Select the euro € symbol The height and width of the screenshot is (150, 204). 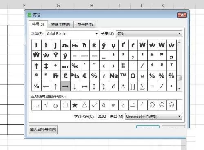point(85,76)
